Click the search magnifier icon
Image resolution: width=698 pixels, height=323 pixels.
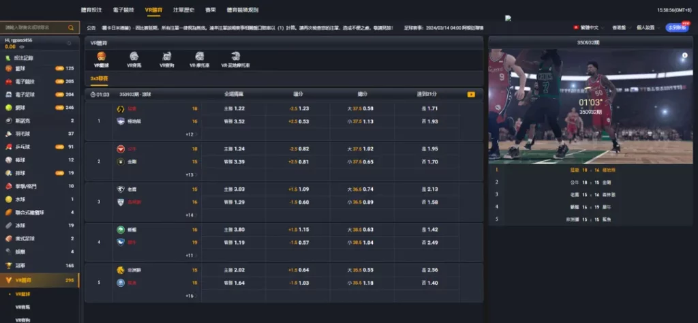pos(71,27)
